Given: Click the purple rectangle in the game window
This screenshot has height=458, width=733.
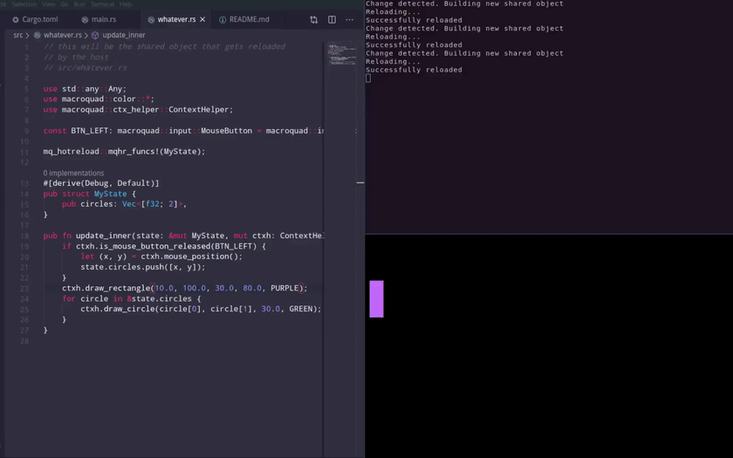Looking at the screenshot, I should pos(376,299).
